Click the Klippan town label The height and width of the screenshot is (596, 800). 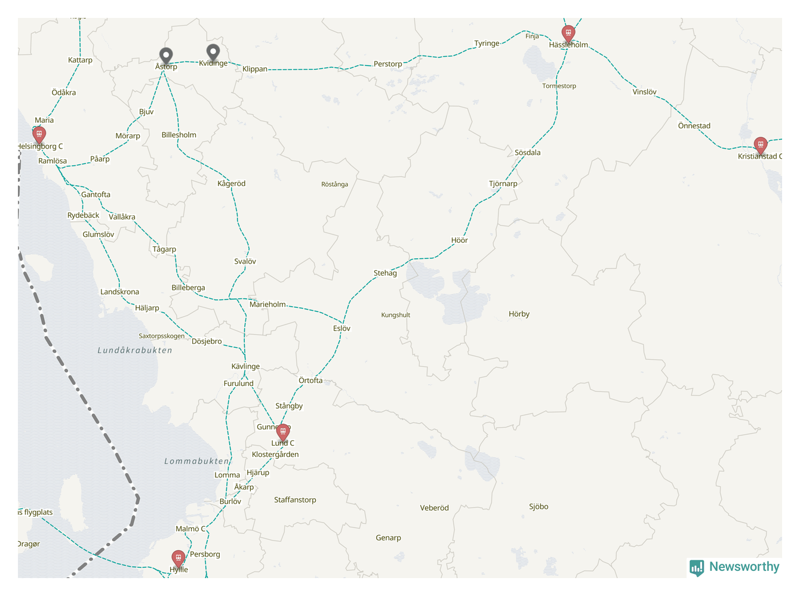pyautogui.click(x=255, y=69)
